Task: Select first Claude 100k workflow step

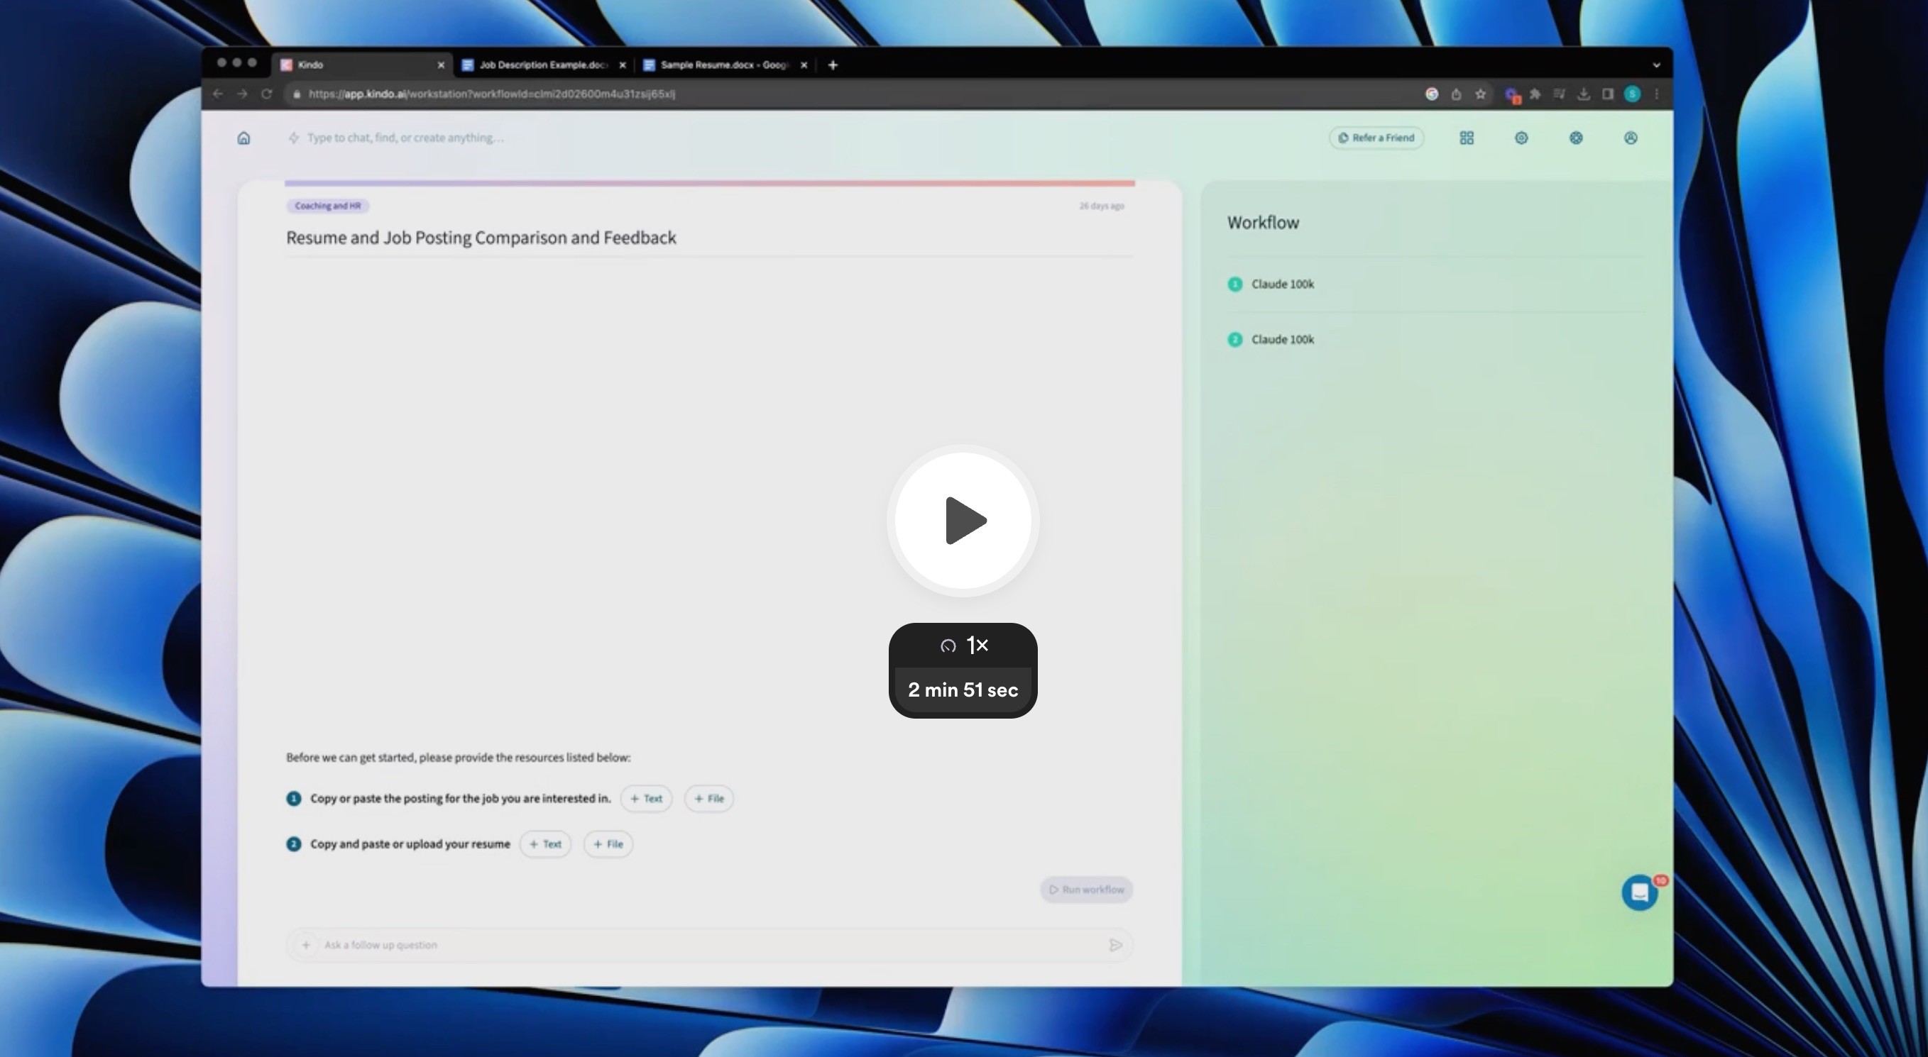Action: 1281,284
